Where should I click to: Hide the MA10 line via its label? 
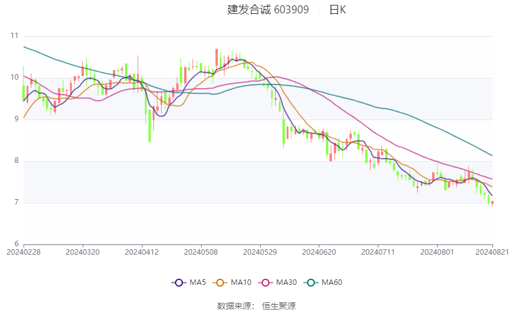point(241,282)
